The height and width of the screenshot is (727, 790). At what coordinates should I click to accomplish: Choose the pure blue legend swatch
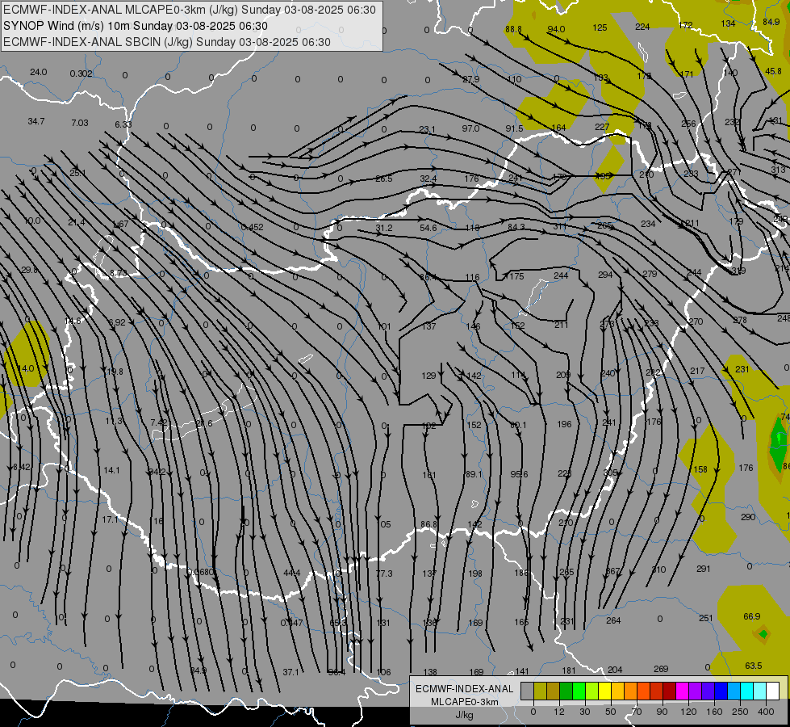[721, 691]
